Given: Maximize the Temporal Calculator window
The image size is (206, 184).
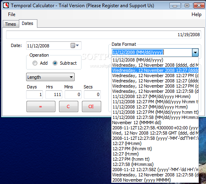Looking at the screenshot, I should (x=187, y=6).
